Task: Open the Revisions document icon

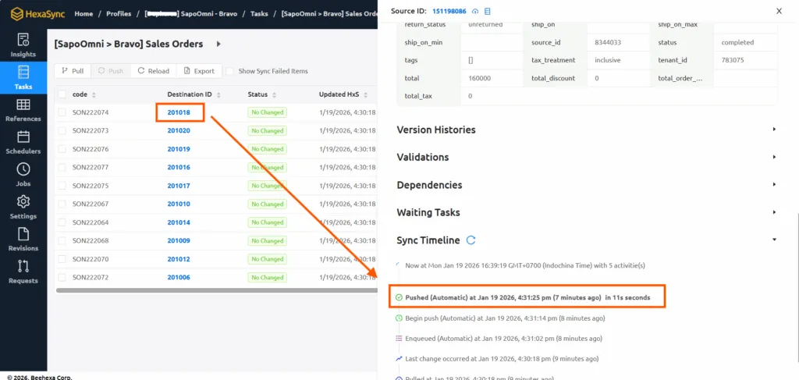Action: [23, 234]
